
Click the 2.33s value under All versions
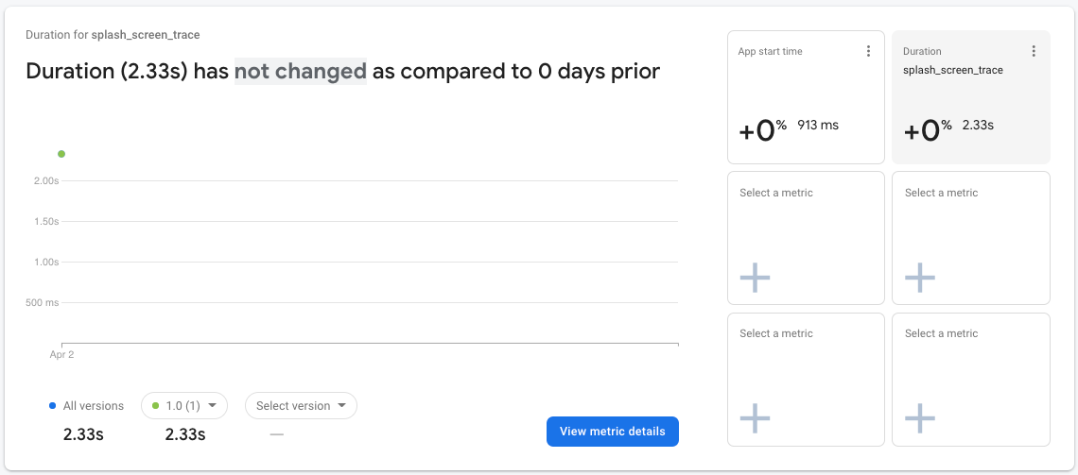click(83, 434)
